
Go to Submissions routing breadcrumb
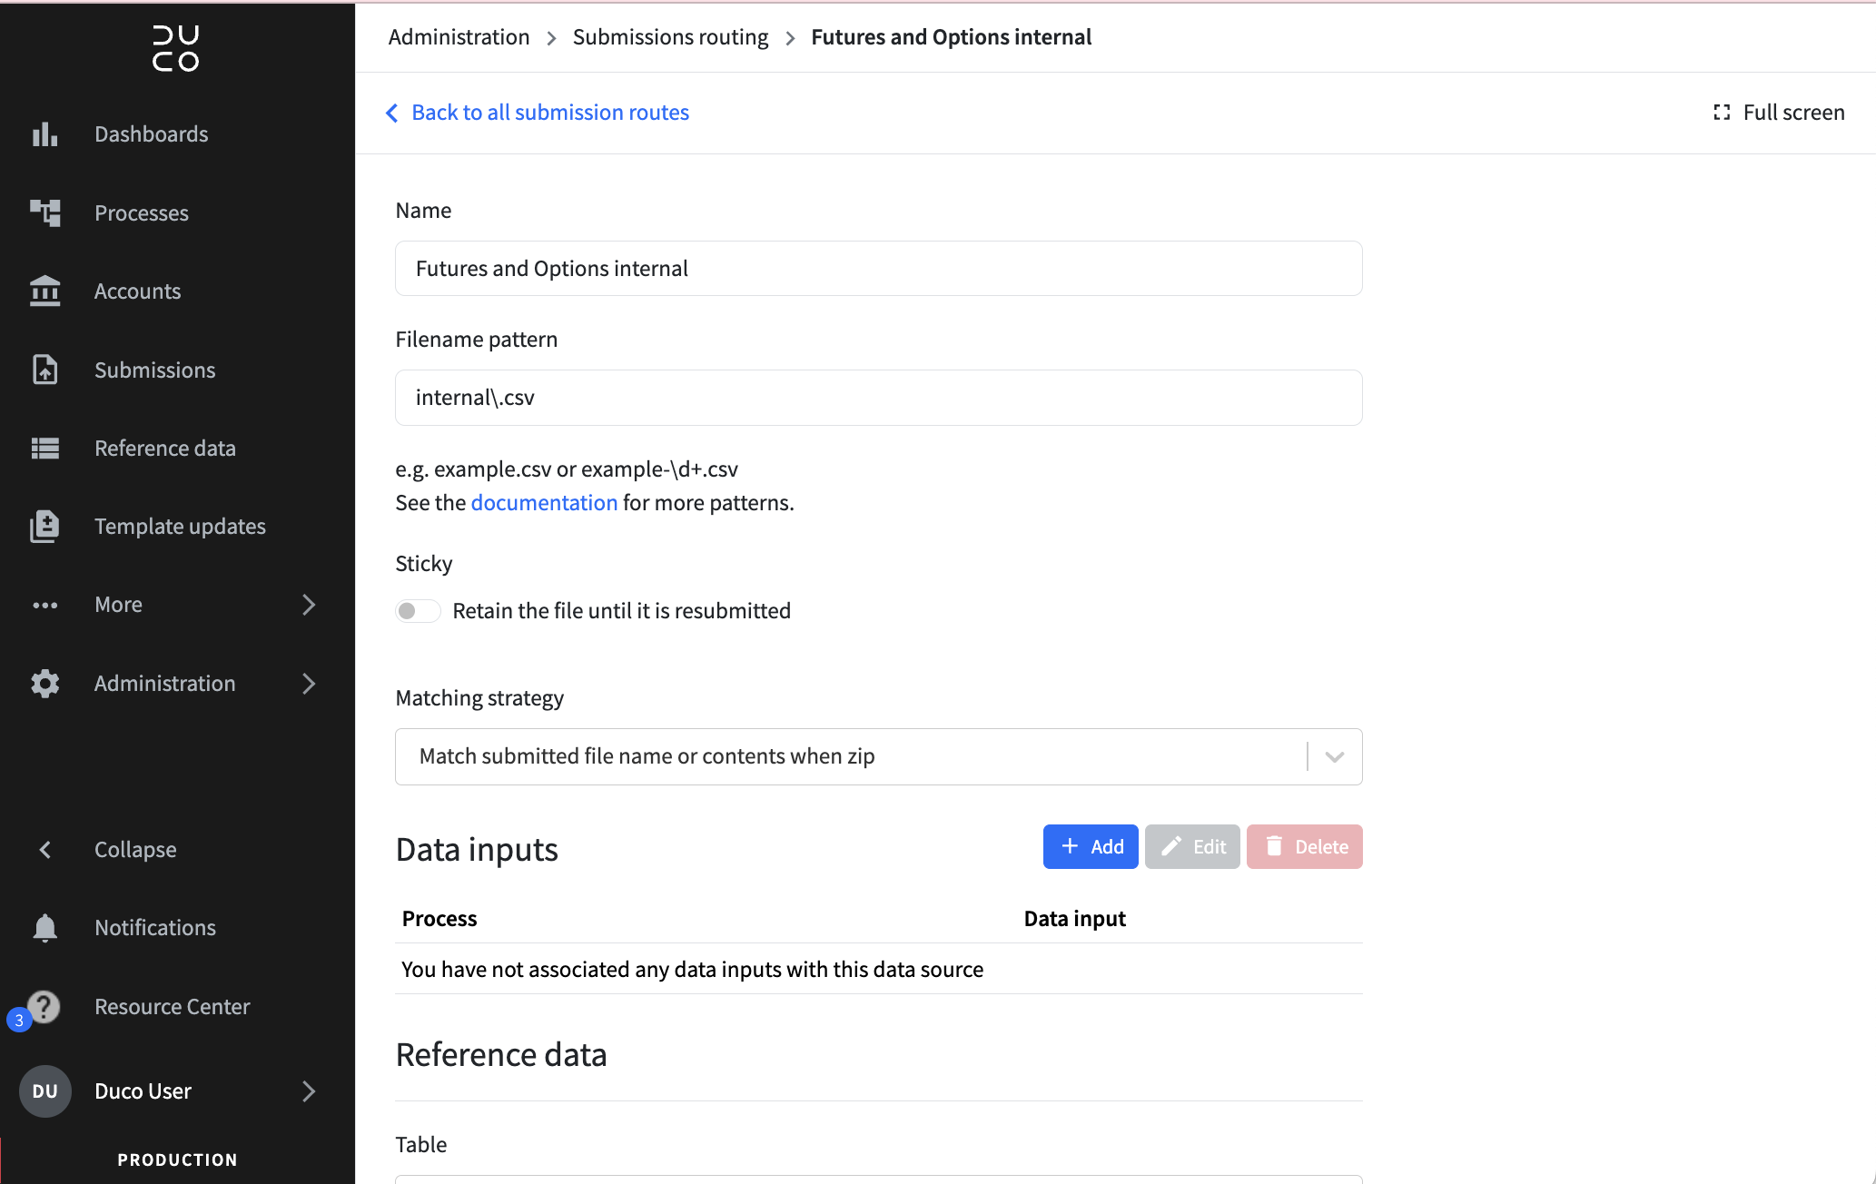670,37
